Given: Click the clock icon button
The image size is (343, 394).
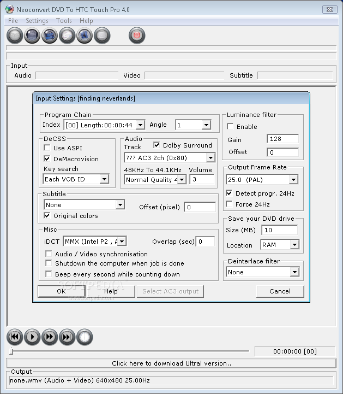Looking at the screenshot, I should tap(85, 337).
